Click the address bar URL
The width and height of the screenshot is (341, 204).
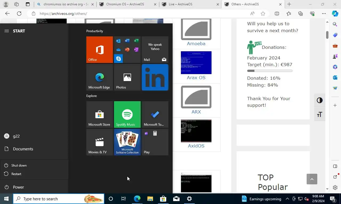[x=63, y=14]
